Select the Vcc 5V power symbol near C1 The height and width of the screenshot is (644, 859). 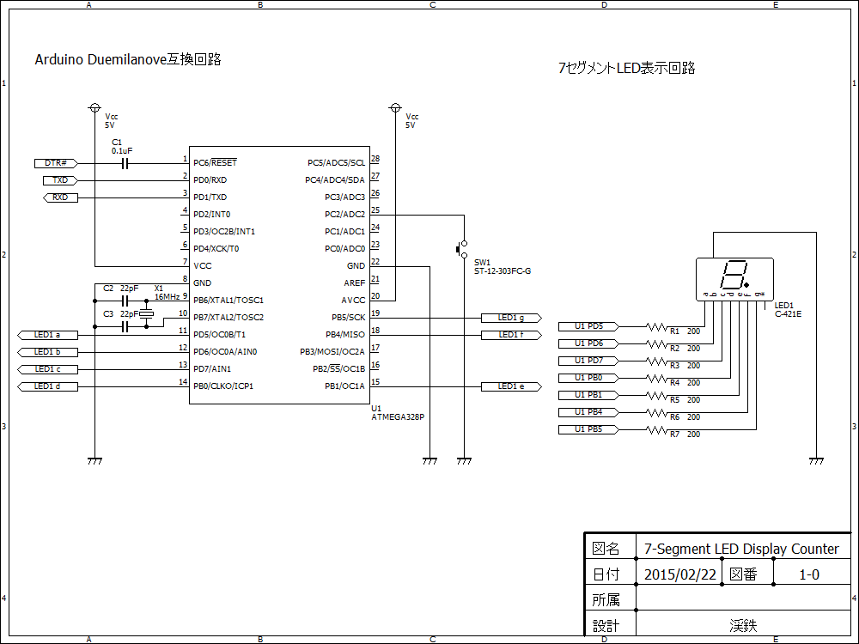(94, 108)
